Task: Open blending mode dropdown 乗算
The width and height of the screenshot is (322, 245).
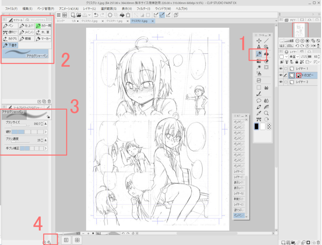Action: coord(294,57)
